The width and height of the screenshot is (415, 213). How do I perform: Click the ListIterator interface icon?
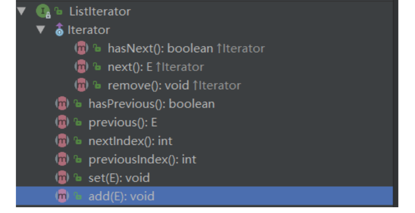tap(43, 11)
